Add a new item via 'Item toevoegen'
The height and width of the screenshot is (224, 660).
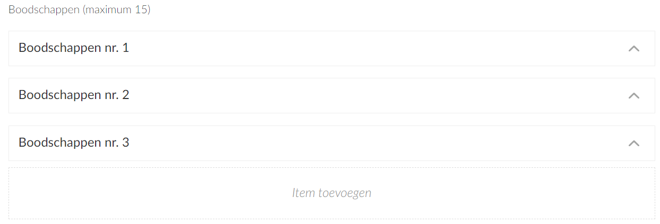(x=331, y=193)
